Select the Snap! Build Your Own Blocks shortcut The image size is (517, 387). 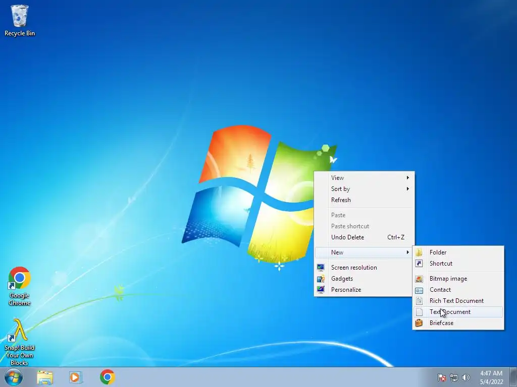pos(20,342)
